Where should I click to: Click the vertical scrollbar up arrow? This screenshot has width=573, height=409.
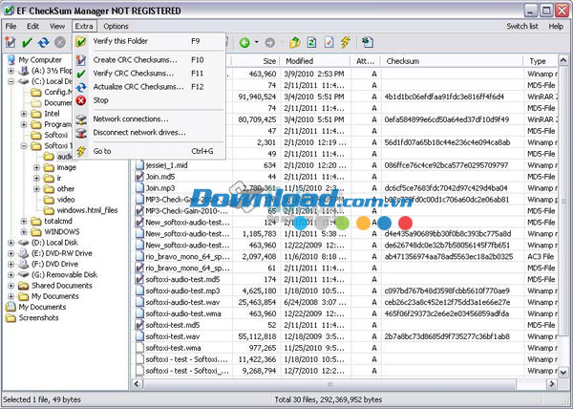click(x=563, y=60)
